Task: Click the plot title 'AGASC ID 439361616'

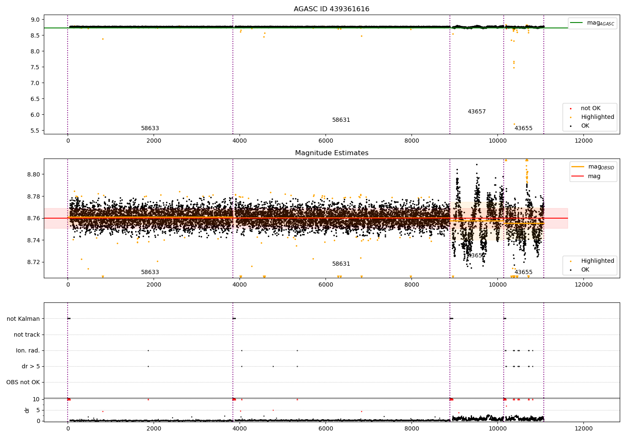Action: pos(331,9)
